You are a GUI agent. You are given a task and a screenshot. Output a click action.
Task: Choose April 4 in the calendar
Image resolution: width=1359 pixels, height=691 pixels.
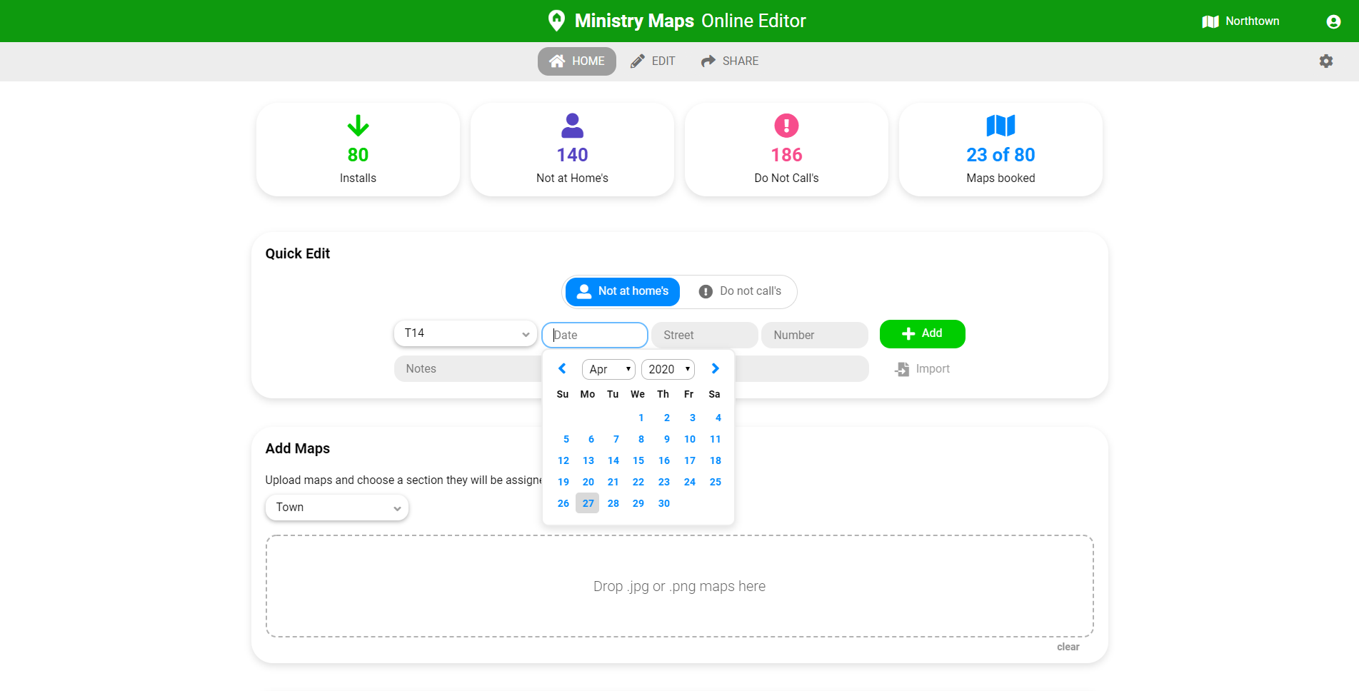click(718, 418)
